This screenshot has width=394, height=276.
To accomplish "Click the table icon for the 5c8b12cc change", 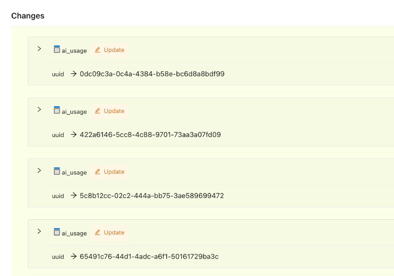I will tap(57, 171).
